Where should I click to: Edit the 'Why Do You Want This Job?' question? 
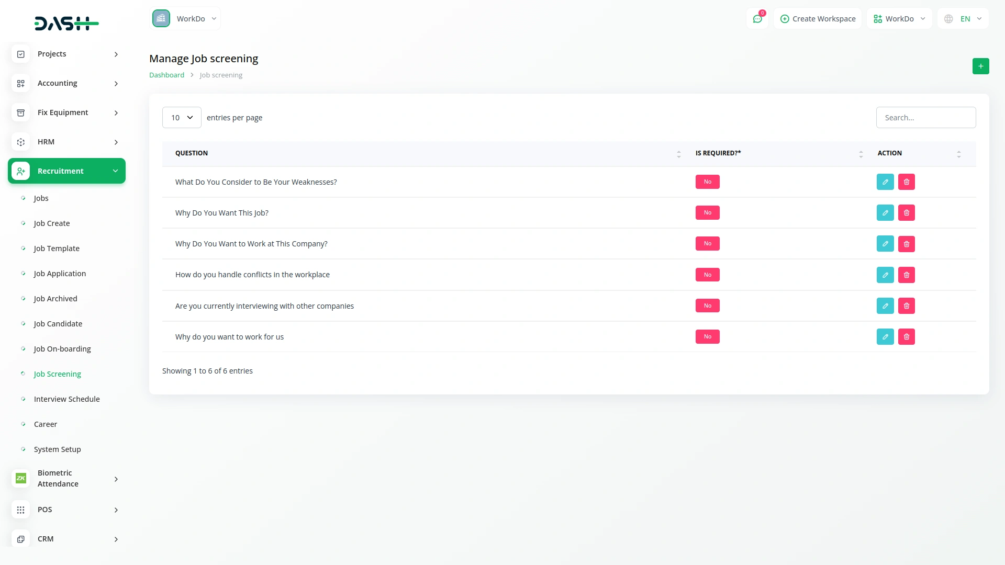point(885,213)
